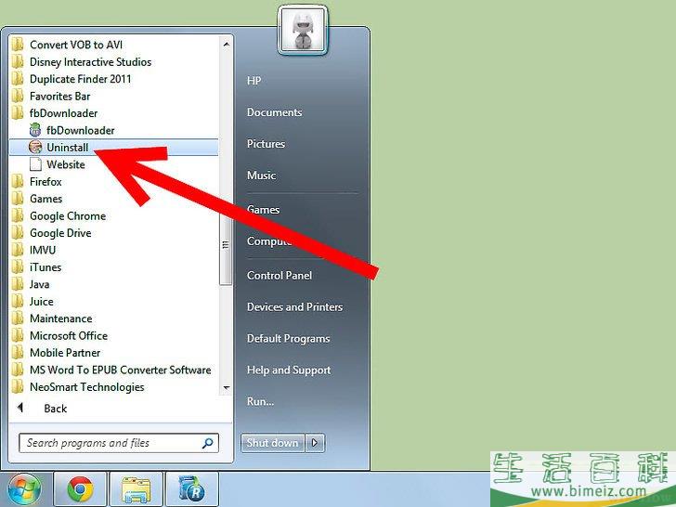This screenshot has width=676, height=507.
Task: Click the user account picture
Action: tap(303, 30)
